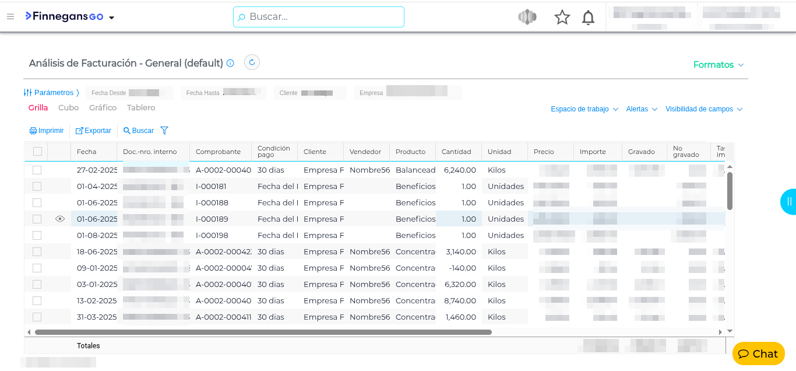Toggle the select-all header checkbox
Image resolution: width=796 pixels, height=371 pixels.
(x=37, y=152)
